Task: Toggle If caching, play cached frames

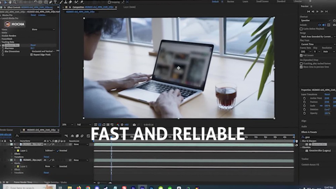Action: point(301,63)
